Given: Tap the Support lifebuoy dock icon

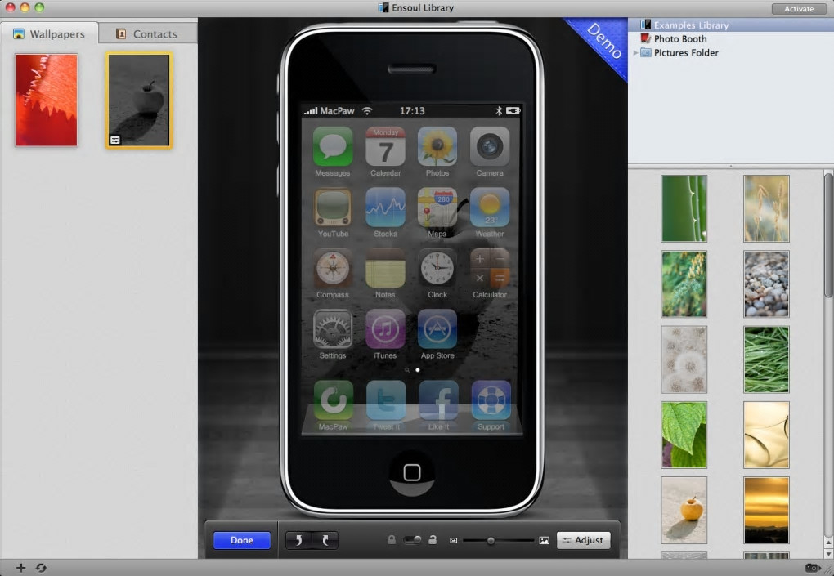Looking at the screenshot, I should 491,400.
